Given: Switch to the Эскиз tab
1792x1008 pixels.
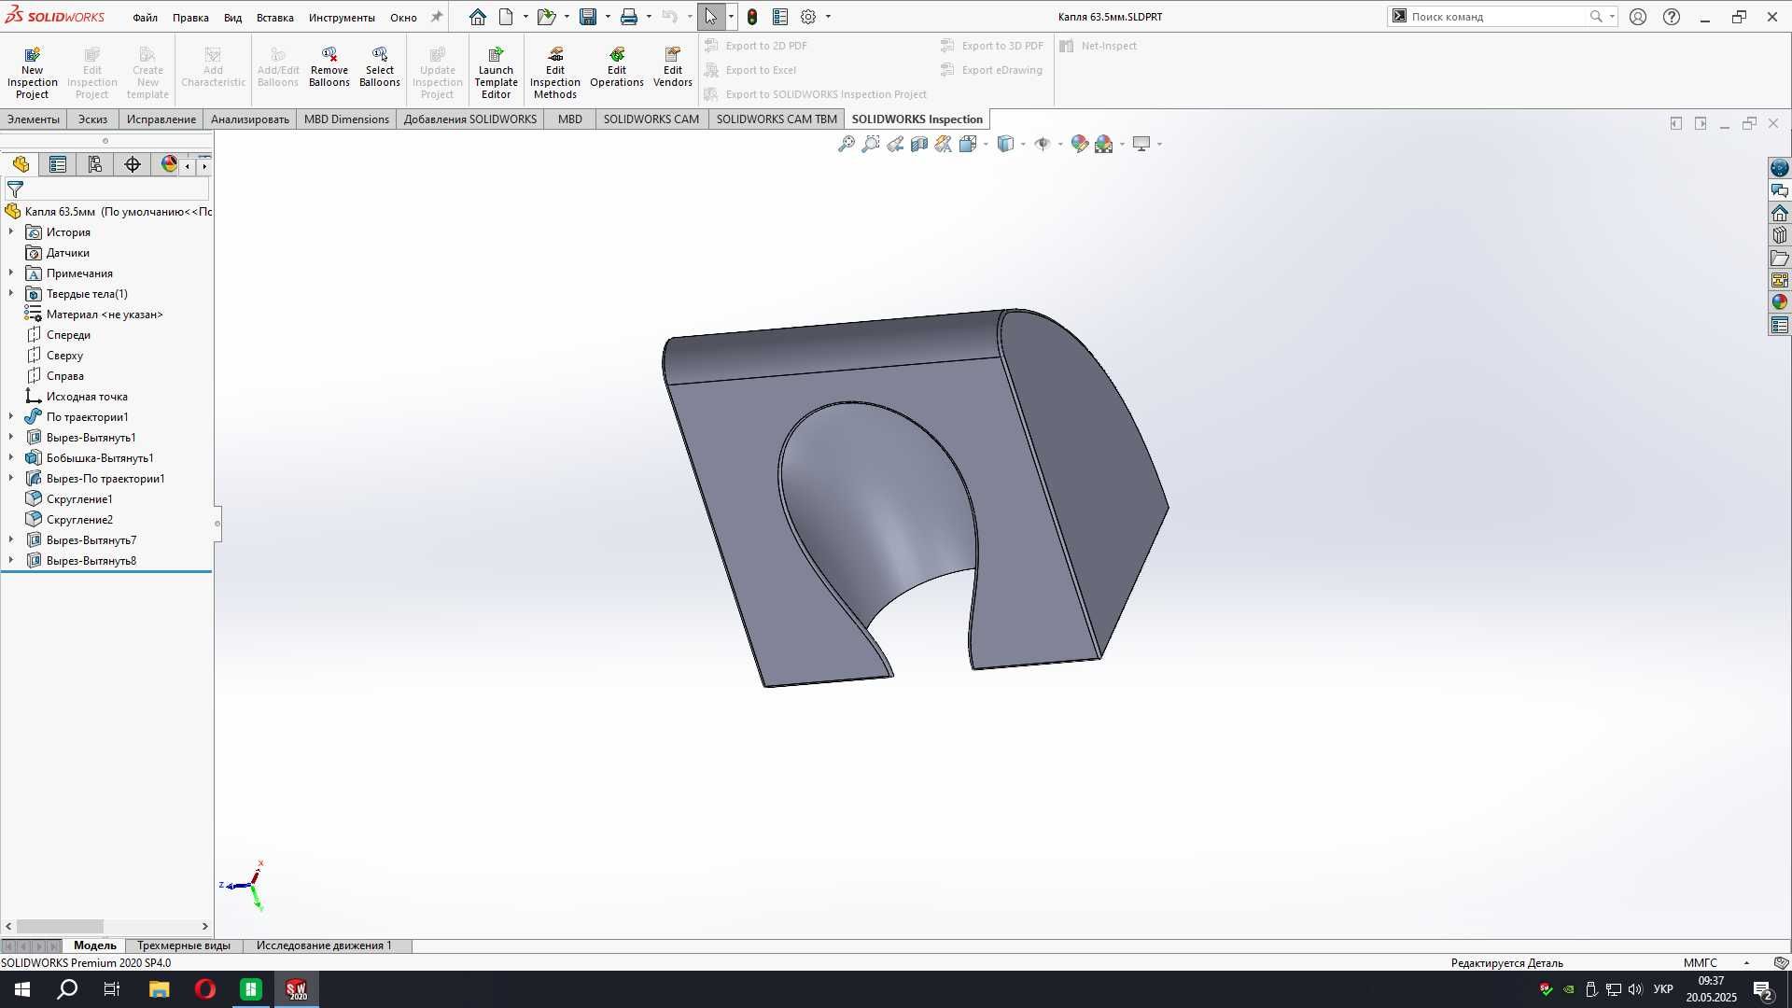Looking at the screenshot, I should pos(92,119).
